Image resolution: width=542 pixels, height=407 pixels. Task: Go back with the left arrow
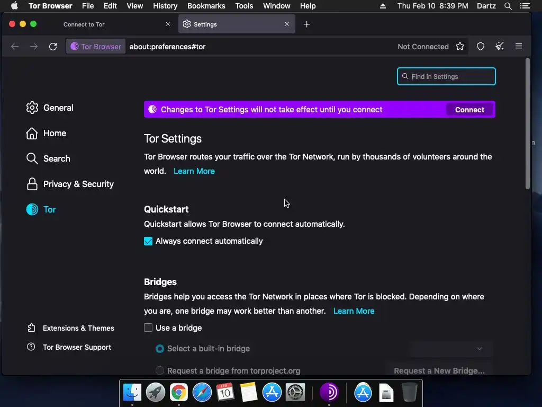tap(15, 47)
